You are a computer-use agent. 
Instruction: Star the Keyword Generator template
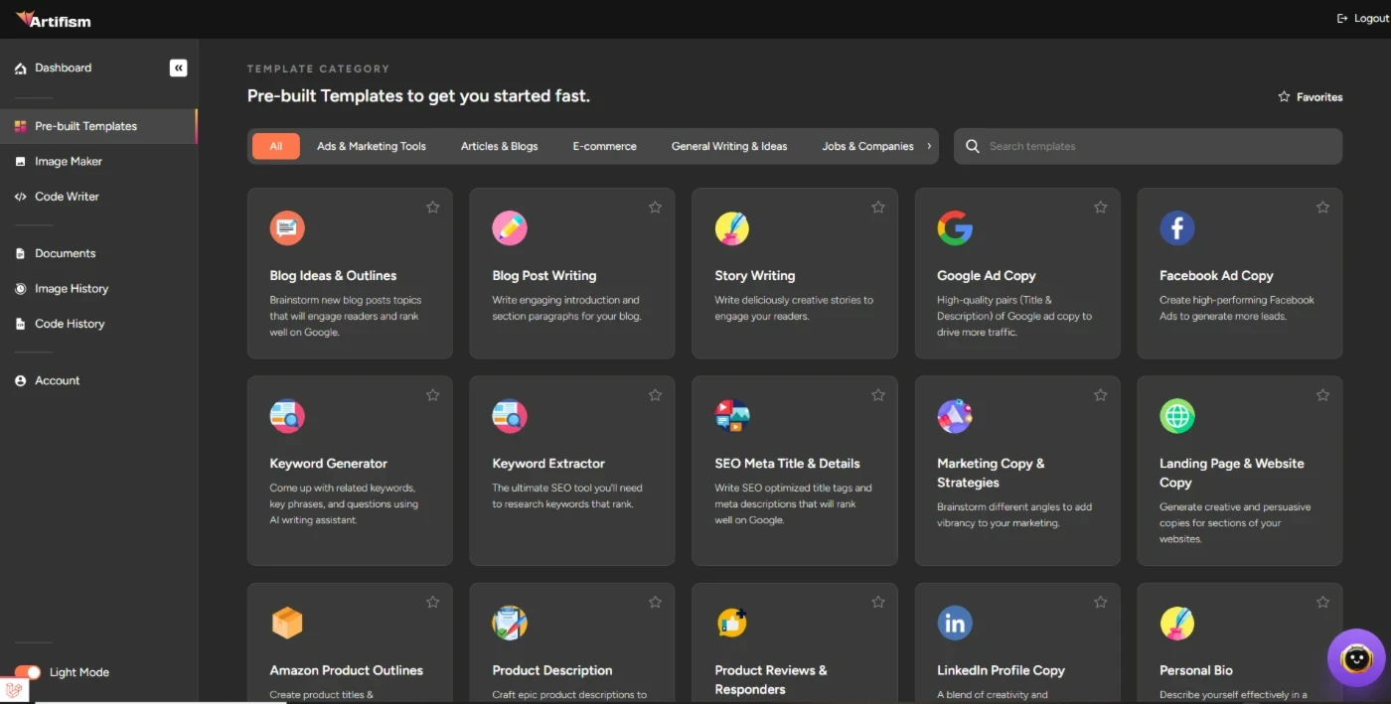click(432, 395)
